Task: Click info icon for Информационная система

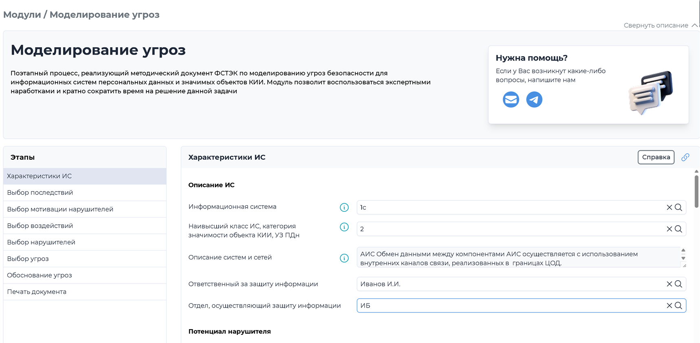Action: (344, 207)
